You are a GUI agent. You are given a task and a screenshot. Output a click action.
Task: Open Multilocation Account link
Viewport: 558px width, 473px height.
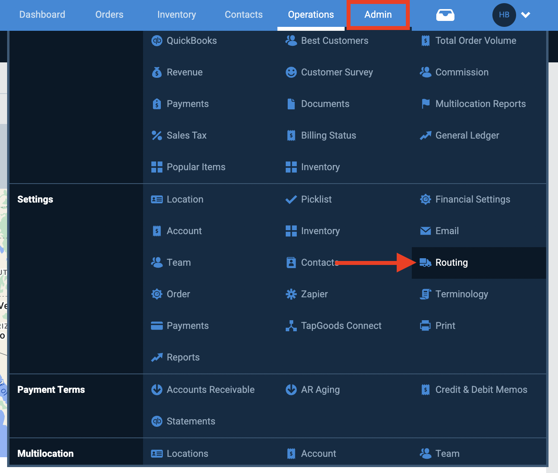(319, 454)
